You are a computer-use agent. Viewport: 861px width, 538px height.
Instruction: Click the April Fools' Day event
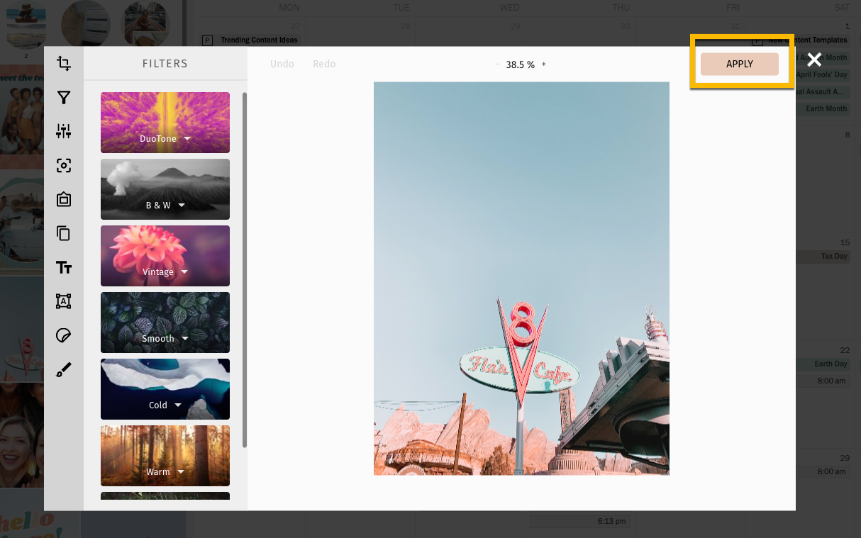point(823,74)
